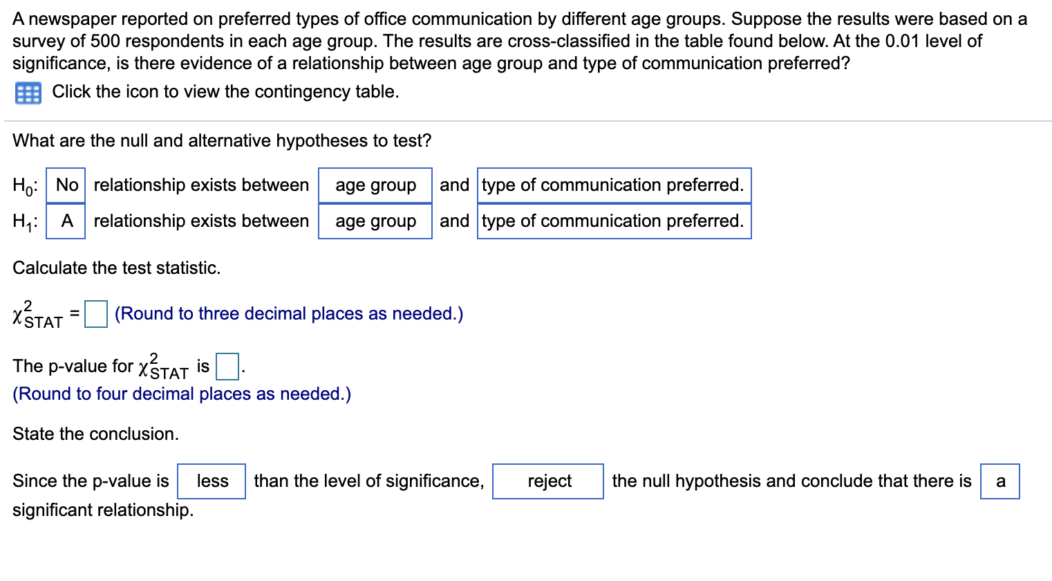Viewport: 1052px width, 581px height.
Task: Open the "No" dropdown for H0
Action: pyautogui.click(x=65, y=185)
